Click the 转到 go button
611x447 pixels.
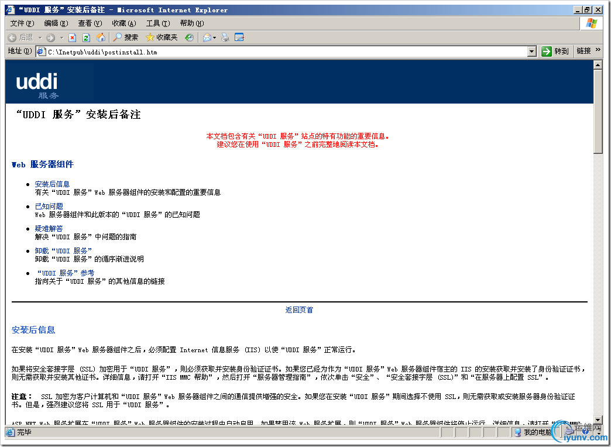click(555, 51)
